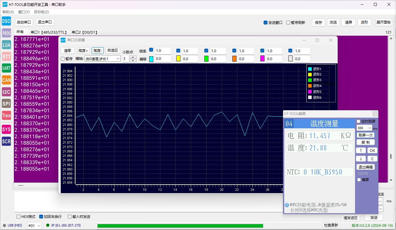Click the 清屏 button
The width and height of the screenshot is (396, 230).
point(349,22)
